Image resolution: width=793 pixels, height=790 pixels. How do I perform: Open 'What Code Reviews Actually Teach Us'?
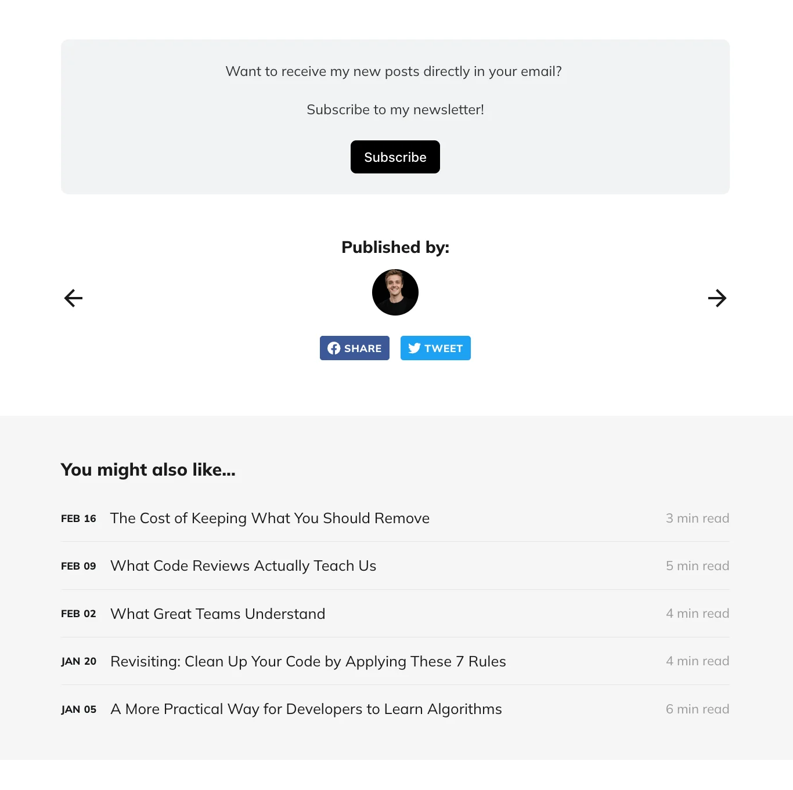click(243, 566)
